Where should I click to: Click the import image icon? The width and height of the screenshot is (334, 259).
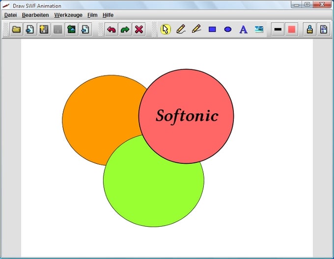coord(71,29)
